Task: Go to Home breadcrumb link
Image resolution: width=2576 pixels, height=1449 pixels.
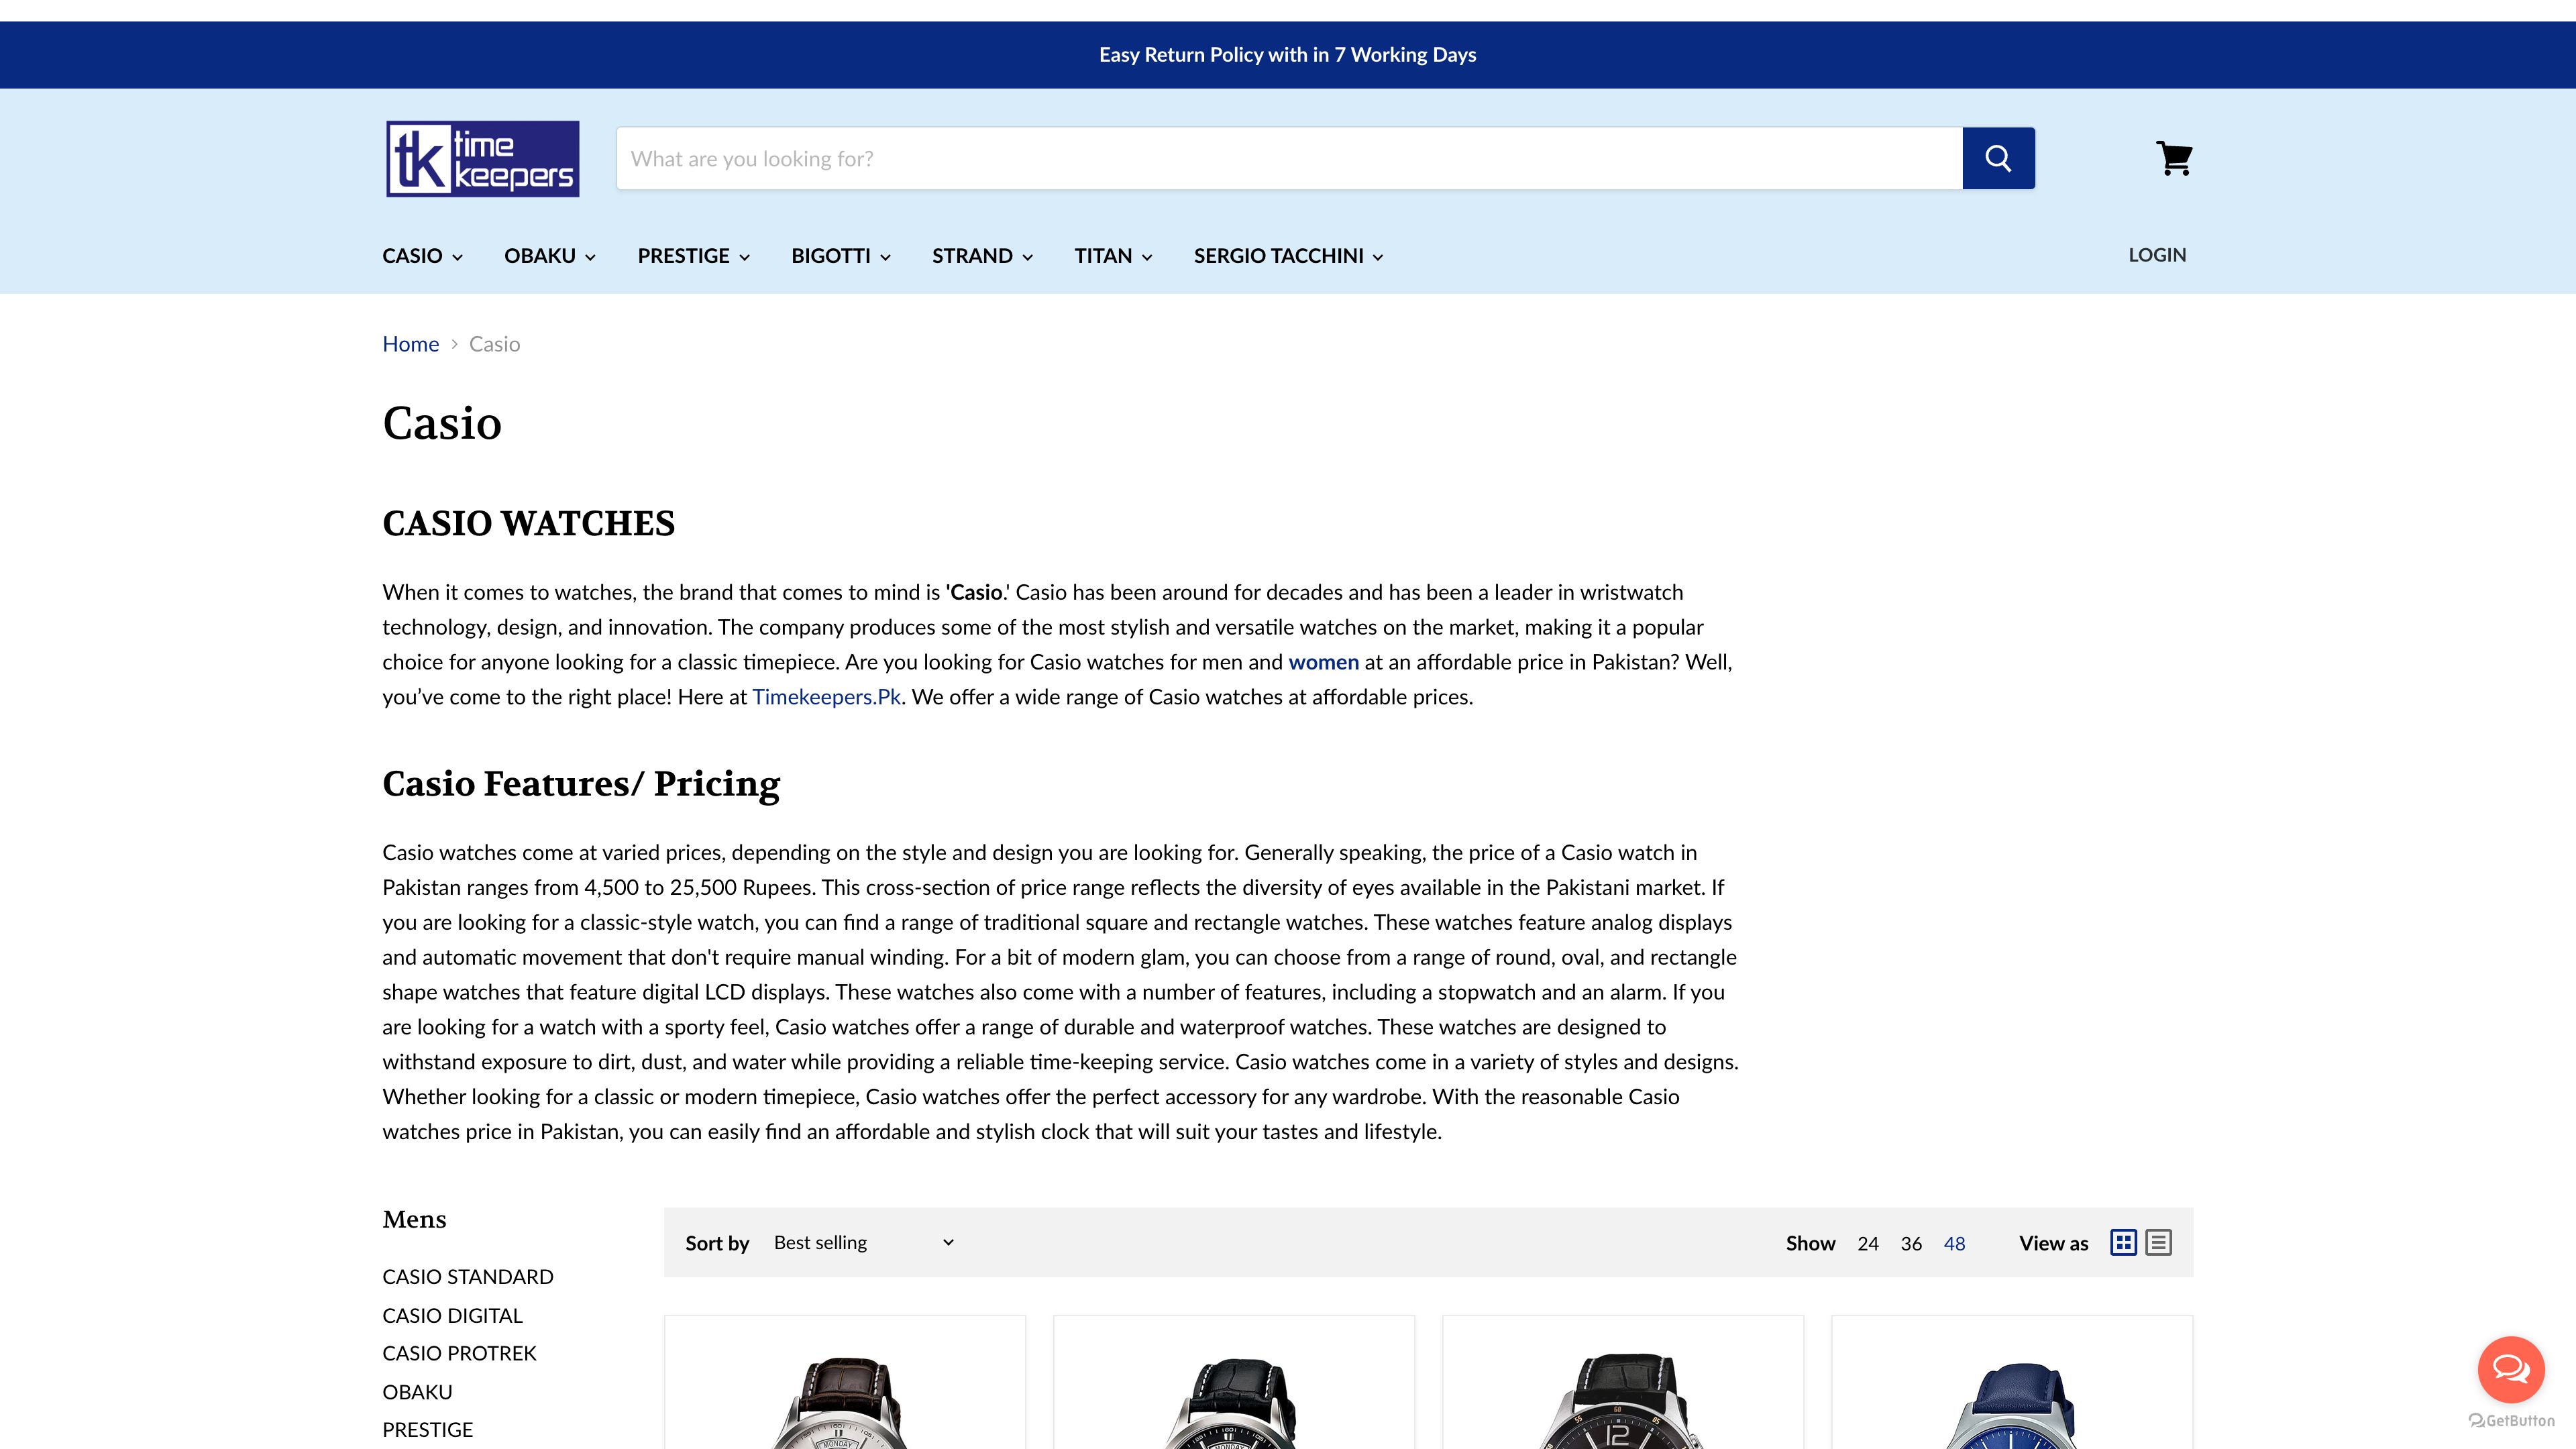Action: (x=410, y=344)
